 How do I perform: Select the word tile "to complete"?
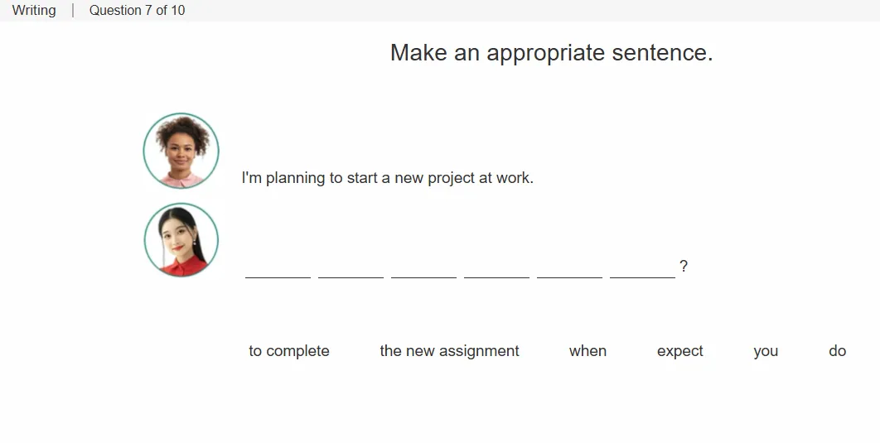coord(289,351)
